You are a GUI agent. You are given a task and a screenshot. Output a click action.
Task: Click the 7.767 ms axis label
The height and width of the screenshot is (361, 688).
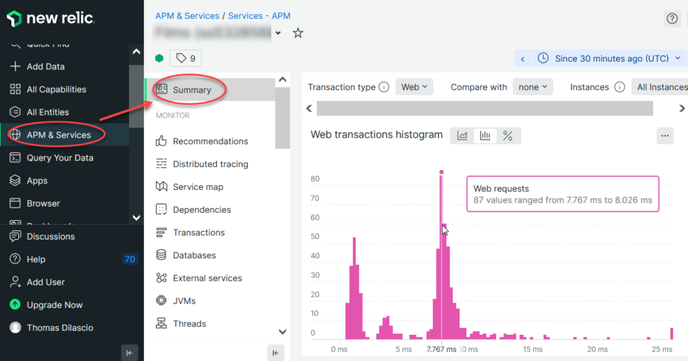(x=441, y=349)
